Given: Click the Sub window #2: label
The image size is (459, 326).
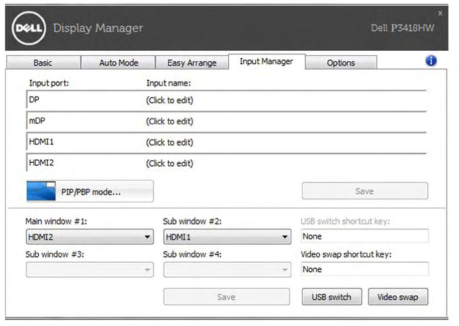Looking at the screenshot, I should [x=193, y=222].
